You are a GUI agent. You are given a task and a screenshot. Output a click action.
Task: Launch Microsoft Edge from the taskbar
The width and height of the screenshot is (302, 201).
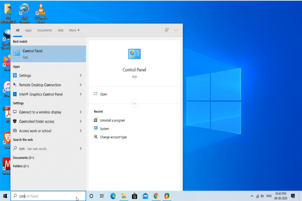tap(113, 196)
